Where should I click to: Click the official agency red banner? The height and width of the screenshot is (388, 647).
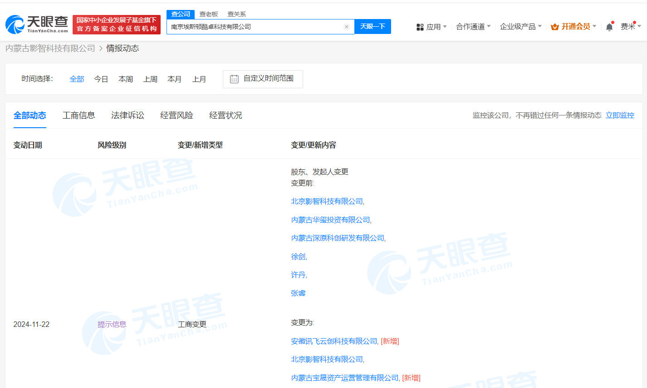click(117, 24)
